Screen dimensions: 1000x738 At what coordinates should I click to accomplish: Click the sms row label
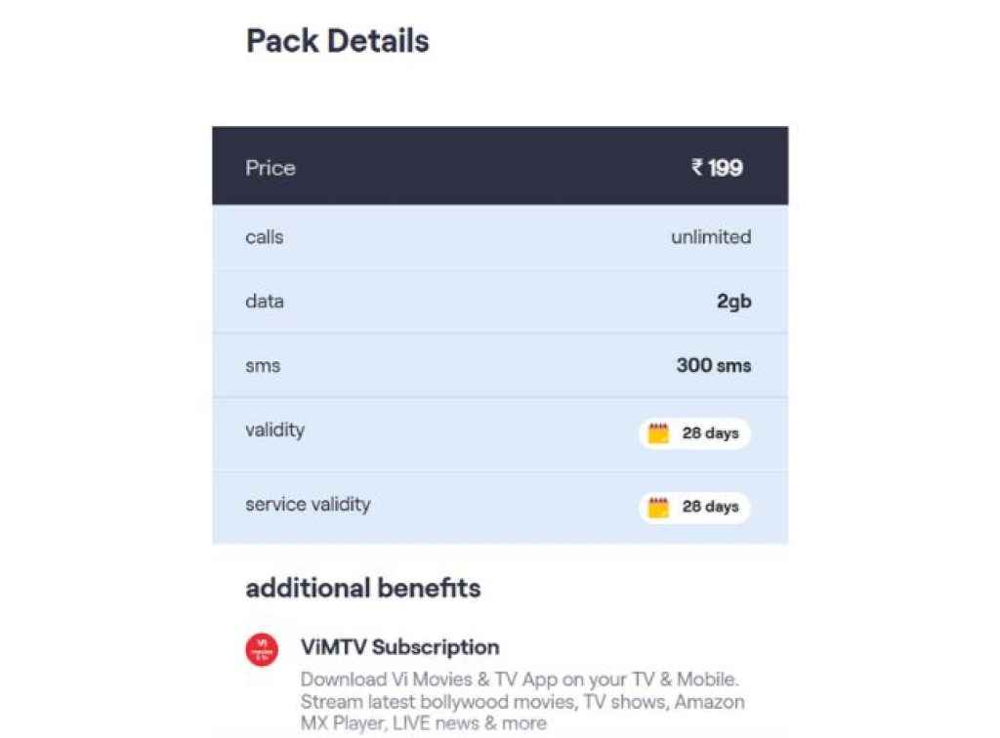[x=263, y=366]
